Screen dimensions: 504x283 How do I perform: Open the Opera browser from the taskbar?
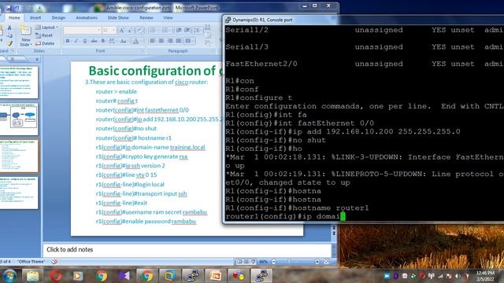coord(56,276)
